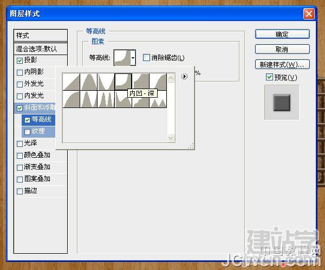Click the 取消 cancel button

click(x=282, y=49)
